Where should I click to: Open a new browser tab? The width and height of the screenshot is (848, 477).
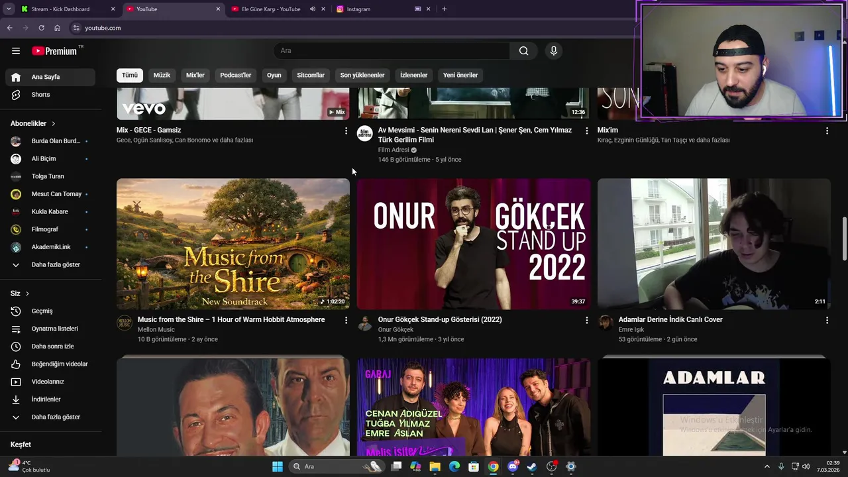pyautogui.click(x=444, y=9)
